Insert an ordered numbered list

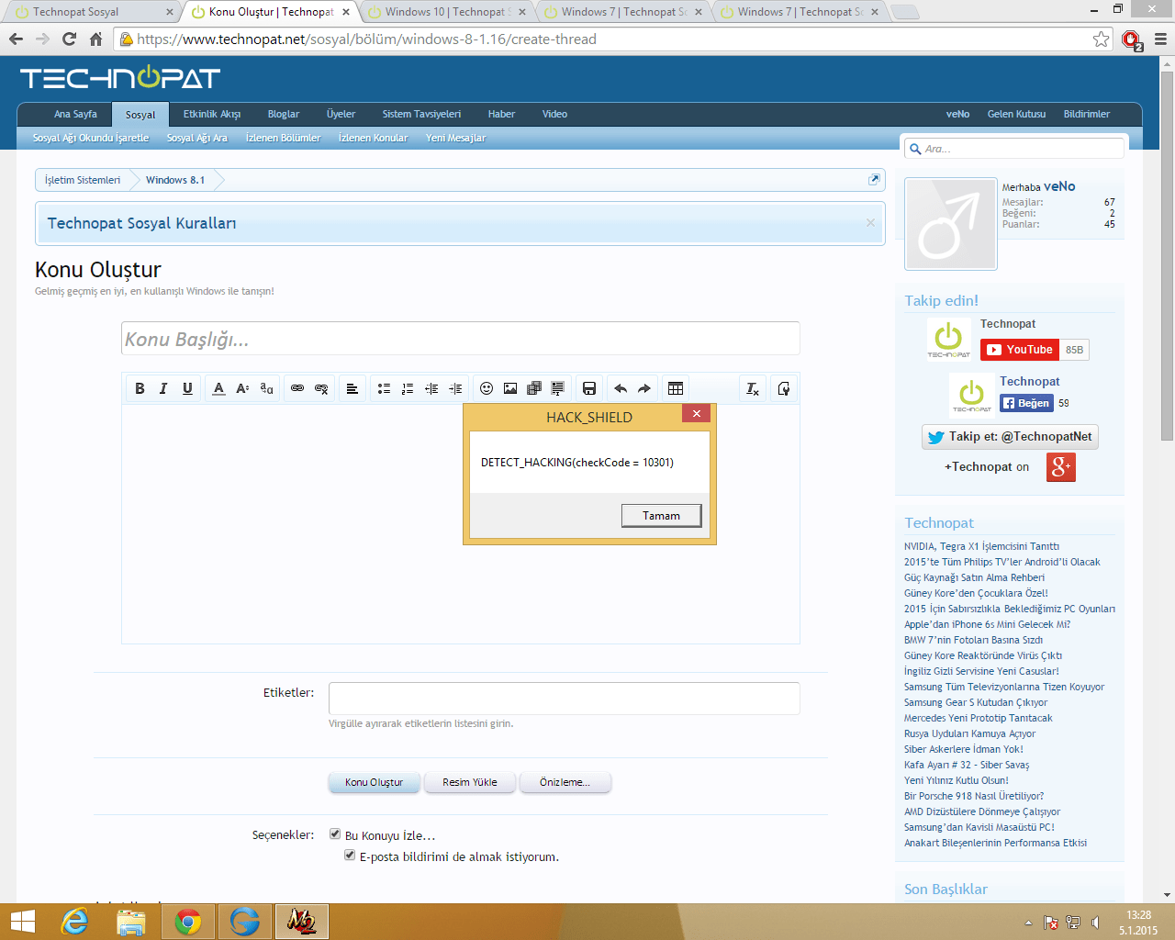[408, 388]
